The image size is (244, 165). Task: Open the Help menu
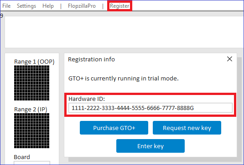(x=48, y=6)
